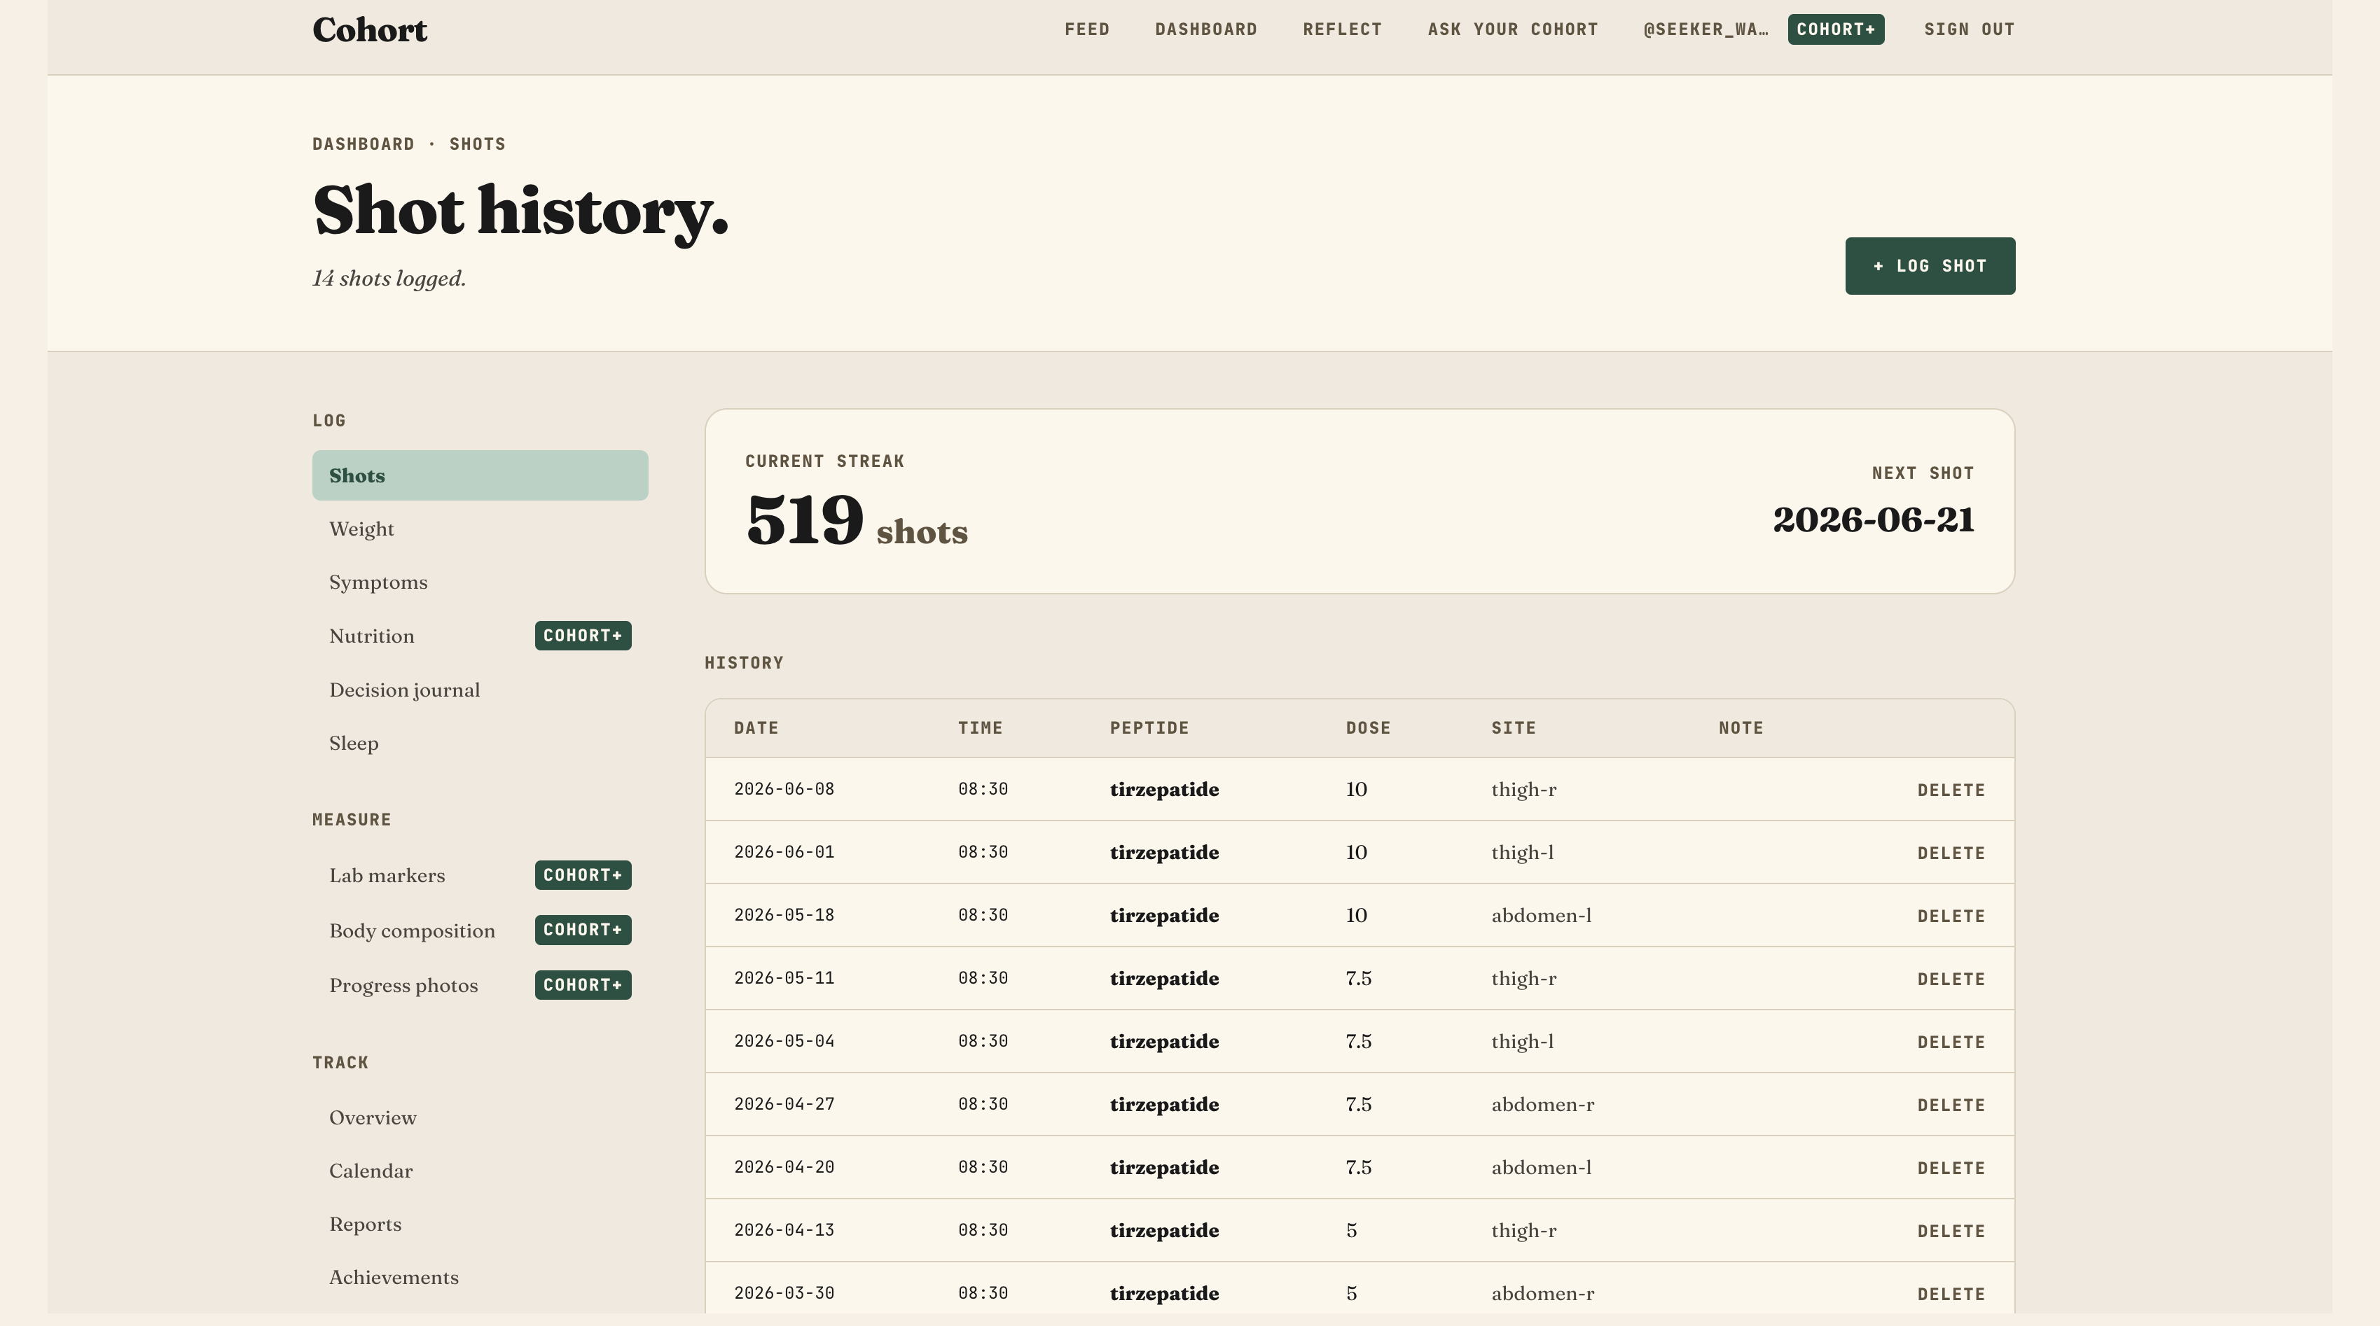
Task: Click the Cohort logo
Action: coord(370,29)
